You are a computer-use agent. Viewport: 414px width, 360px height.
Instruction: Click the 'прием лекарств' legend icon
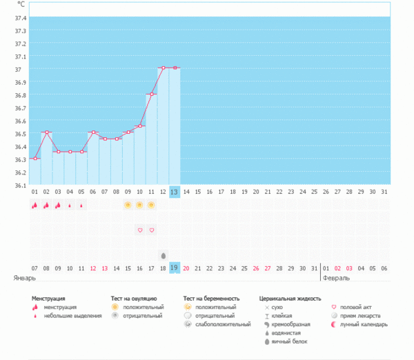(x=335, y=315)
